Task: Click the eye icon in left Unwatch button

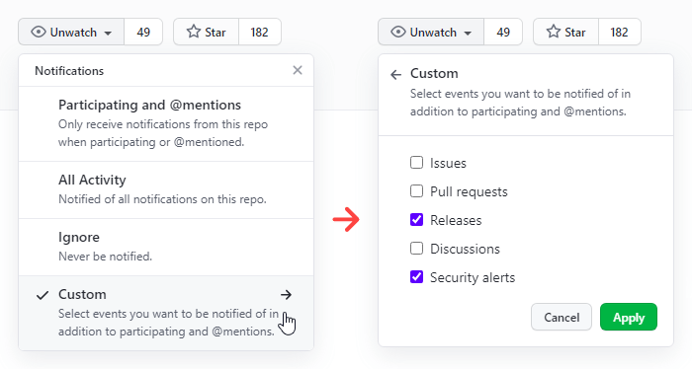Action: point(39,32)
